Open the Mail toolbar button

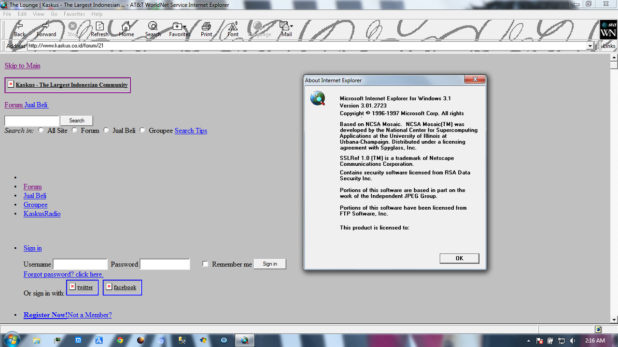tap(287, 29)
